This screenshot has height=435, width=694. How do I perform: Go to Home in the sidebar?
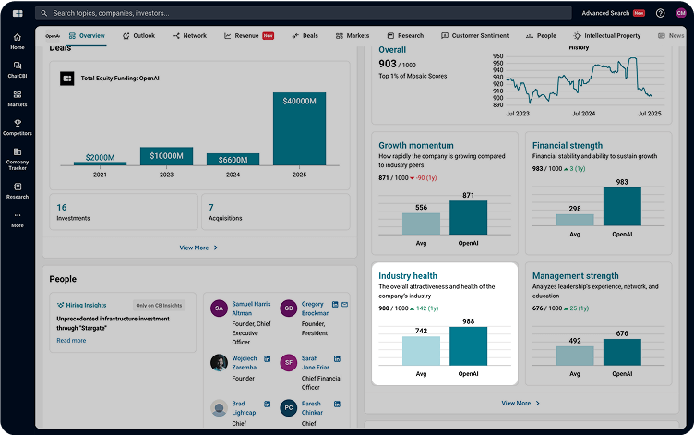[x=18, y=41]
